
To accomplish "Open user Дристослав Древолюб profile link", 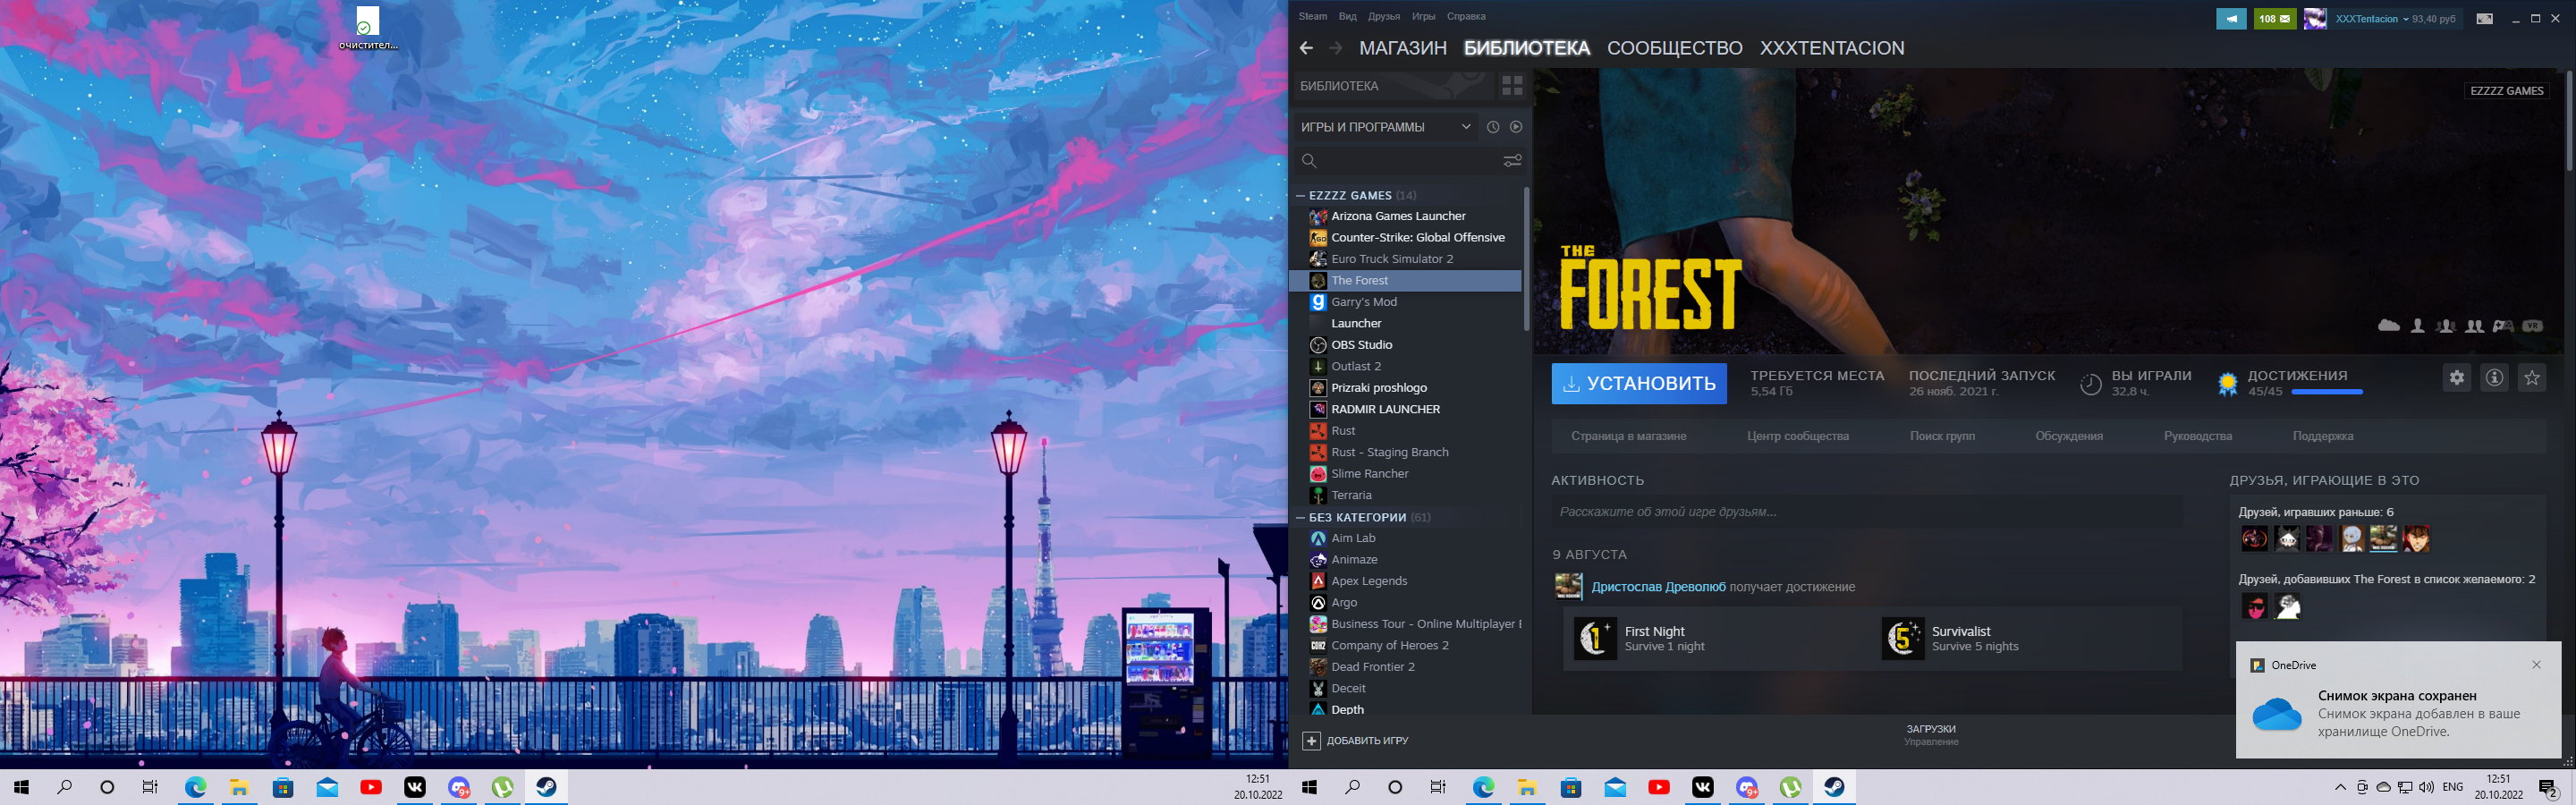I will click(1658, 587).
